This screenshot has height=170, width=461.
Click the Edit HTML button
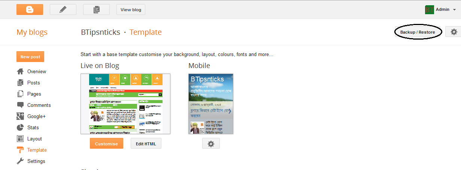146,143
